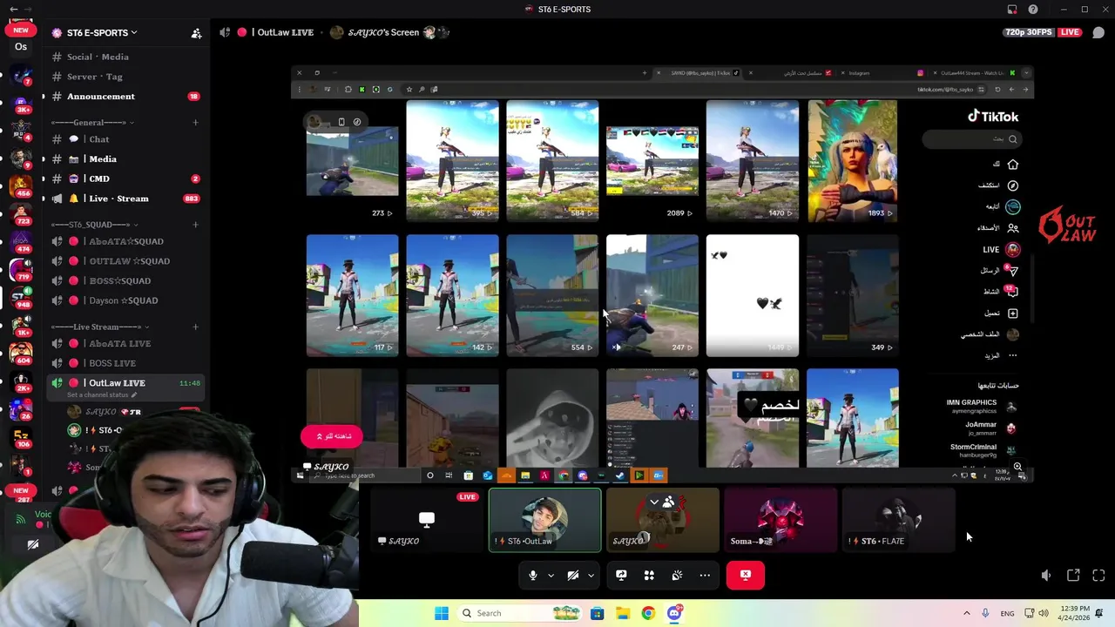
Task: Open Google Chrome from taskbar
Action: point(648,613)
